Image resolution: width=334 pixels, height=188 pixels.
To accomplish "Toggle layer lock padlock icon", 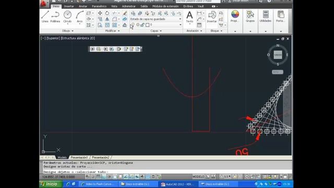I will (142, 25).
